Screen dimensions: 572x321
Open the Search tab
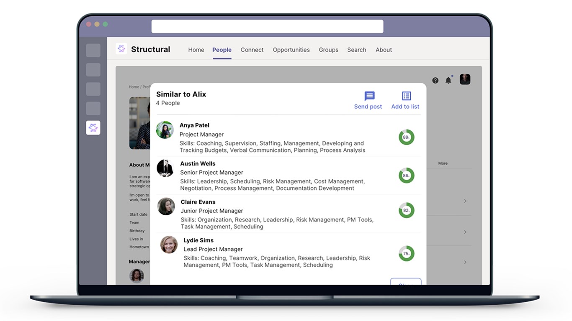coord(357,50)
